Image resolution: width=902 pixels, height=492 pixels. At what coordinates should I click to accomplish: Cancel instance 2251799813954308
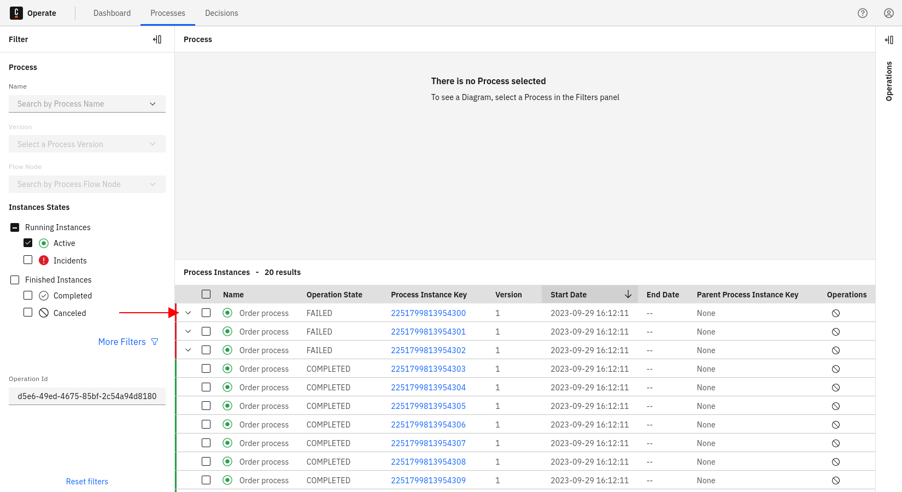click(x=836, y=462)
